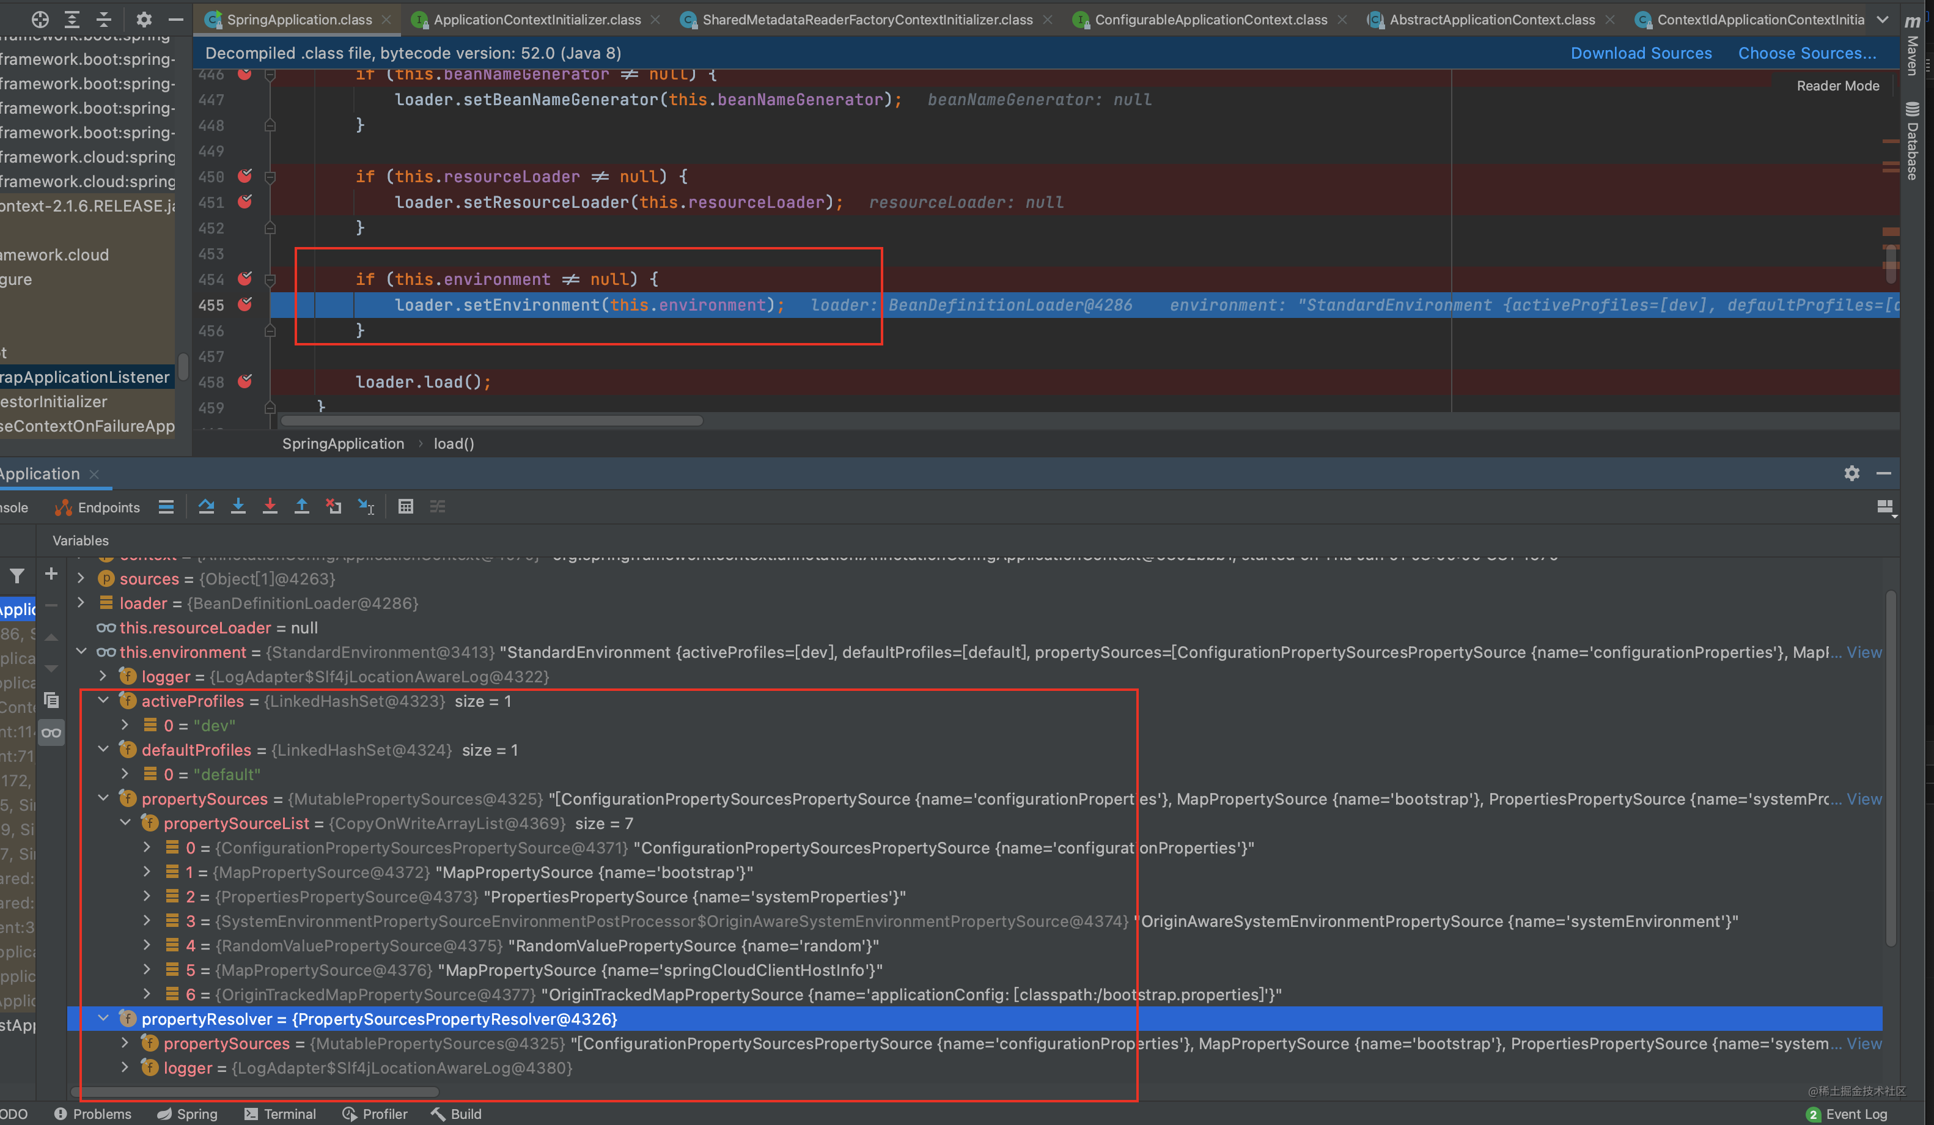Click the Drop Frame icon
Image resolution: width=1934 pixels, height=1125 pixels.
click(334, 506)
